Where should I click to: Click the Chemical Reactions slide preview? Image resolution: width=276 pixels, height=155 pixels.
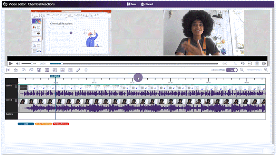tap(71, 33)
